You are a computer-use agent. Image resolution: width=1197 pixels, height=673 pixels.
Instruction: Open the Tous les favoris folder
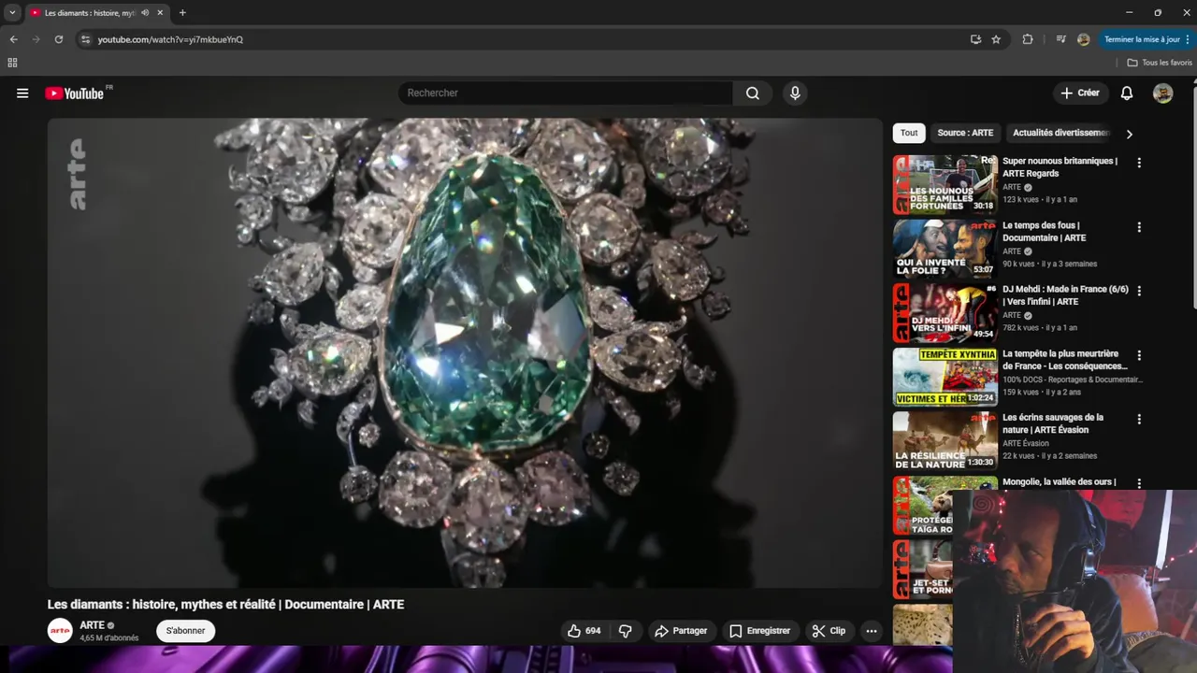(1160, 63)
